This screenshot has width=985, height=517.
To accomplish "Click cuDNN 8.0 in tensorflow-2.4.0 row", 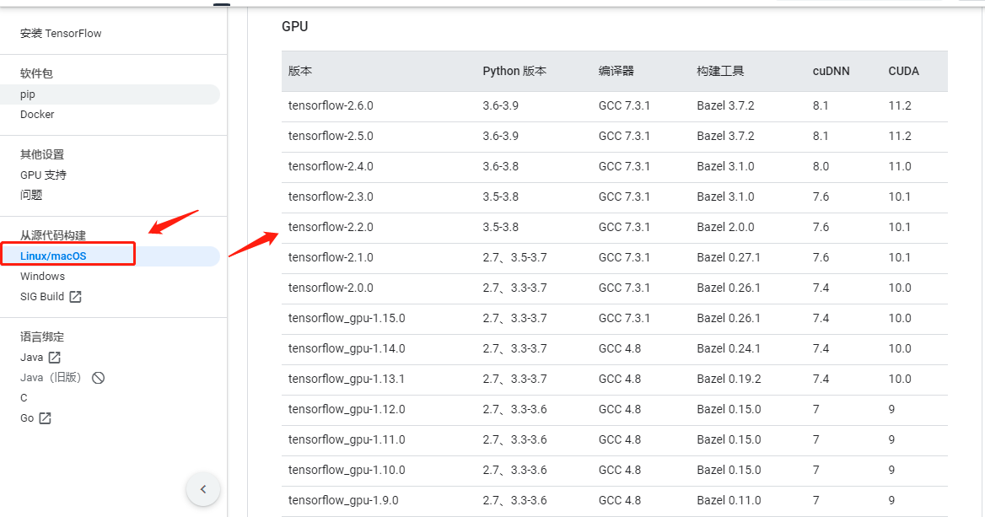I will (821, 166).
